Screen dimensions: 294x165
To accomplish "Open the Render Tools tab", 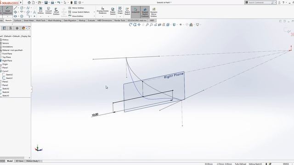I will [x=119, y=20].
